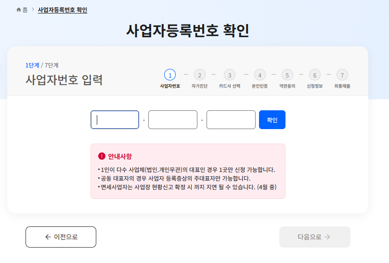The image size is (389, 263).
Task: Jump to step 4 circle 본인인증
Action: [260, 75]
